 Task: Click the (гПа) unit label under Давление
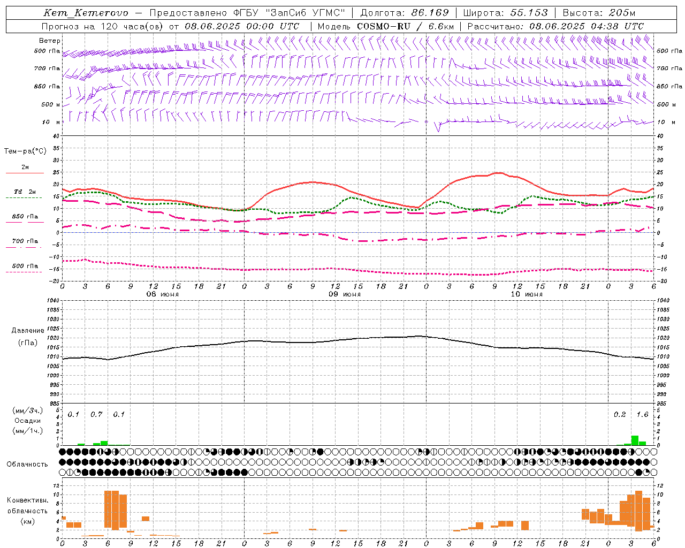coord(28,343)
